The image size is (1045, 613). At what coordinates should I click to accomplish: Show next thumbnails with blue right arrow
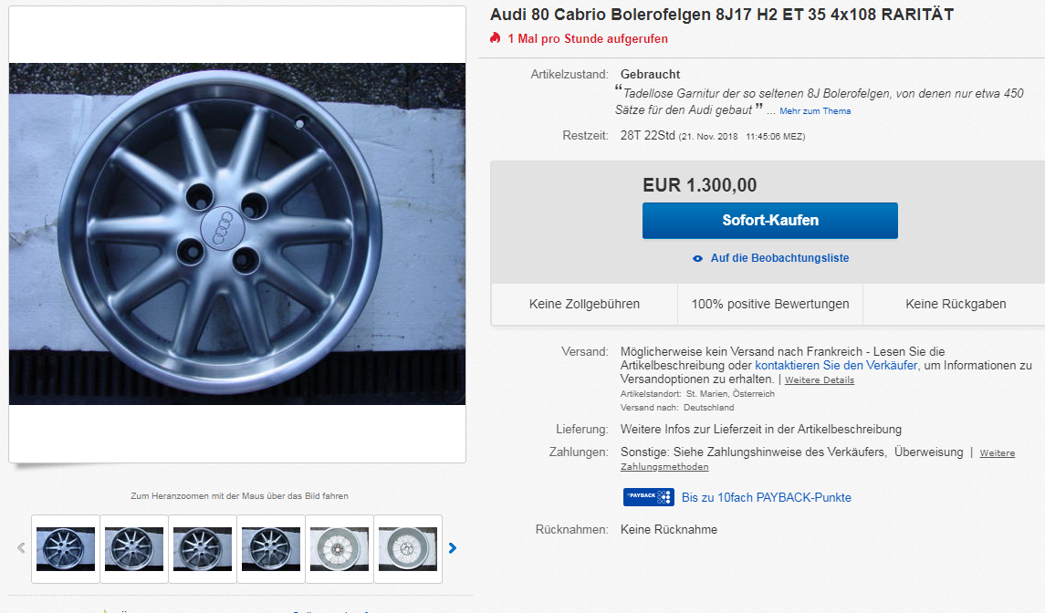453,548
